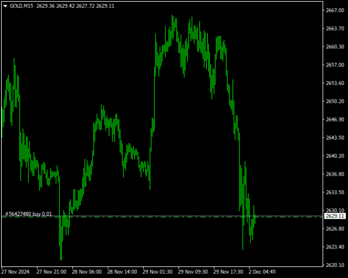Click the OHLC values 2629.36 2629.42 2627.72 2629.11

[75, 6]
